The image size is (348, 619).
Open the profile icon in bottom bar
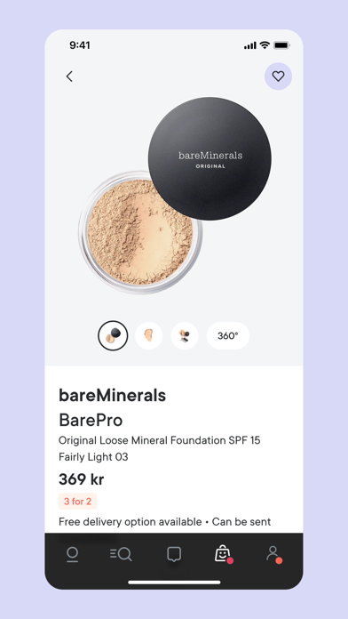273,554
